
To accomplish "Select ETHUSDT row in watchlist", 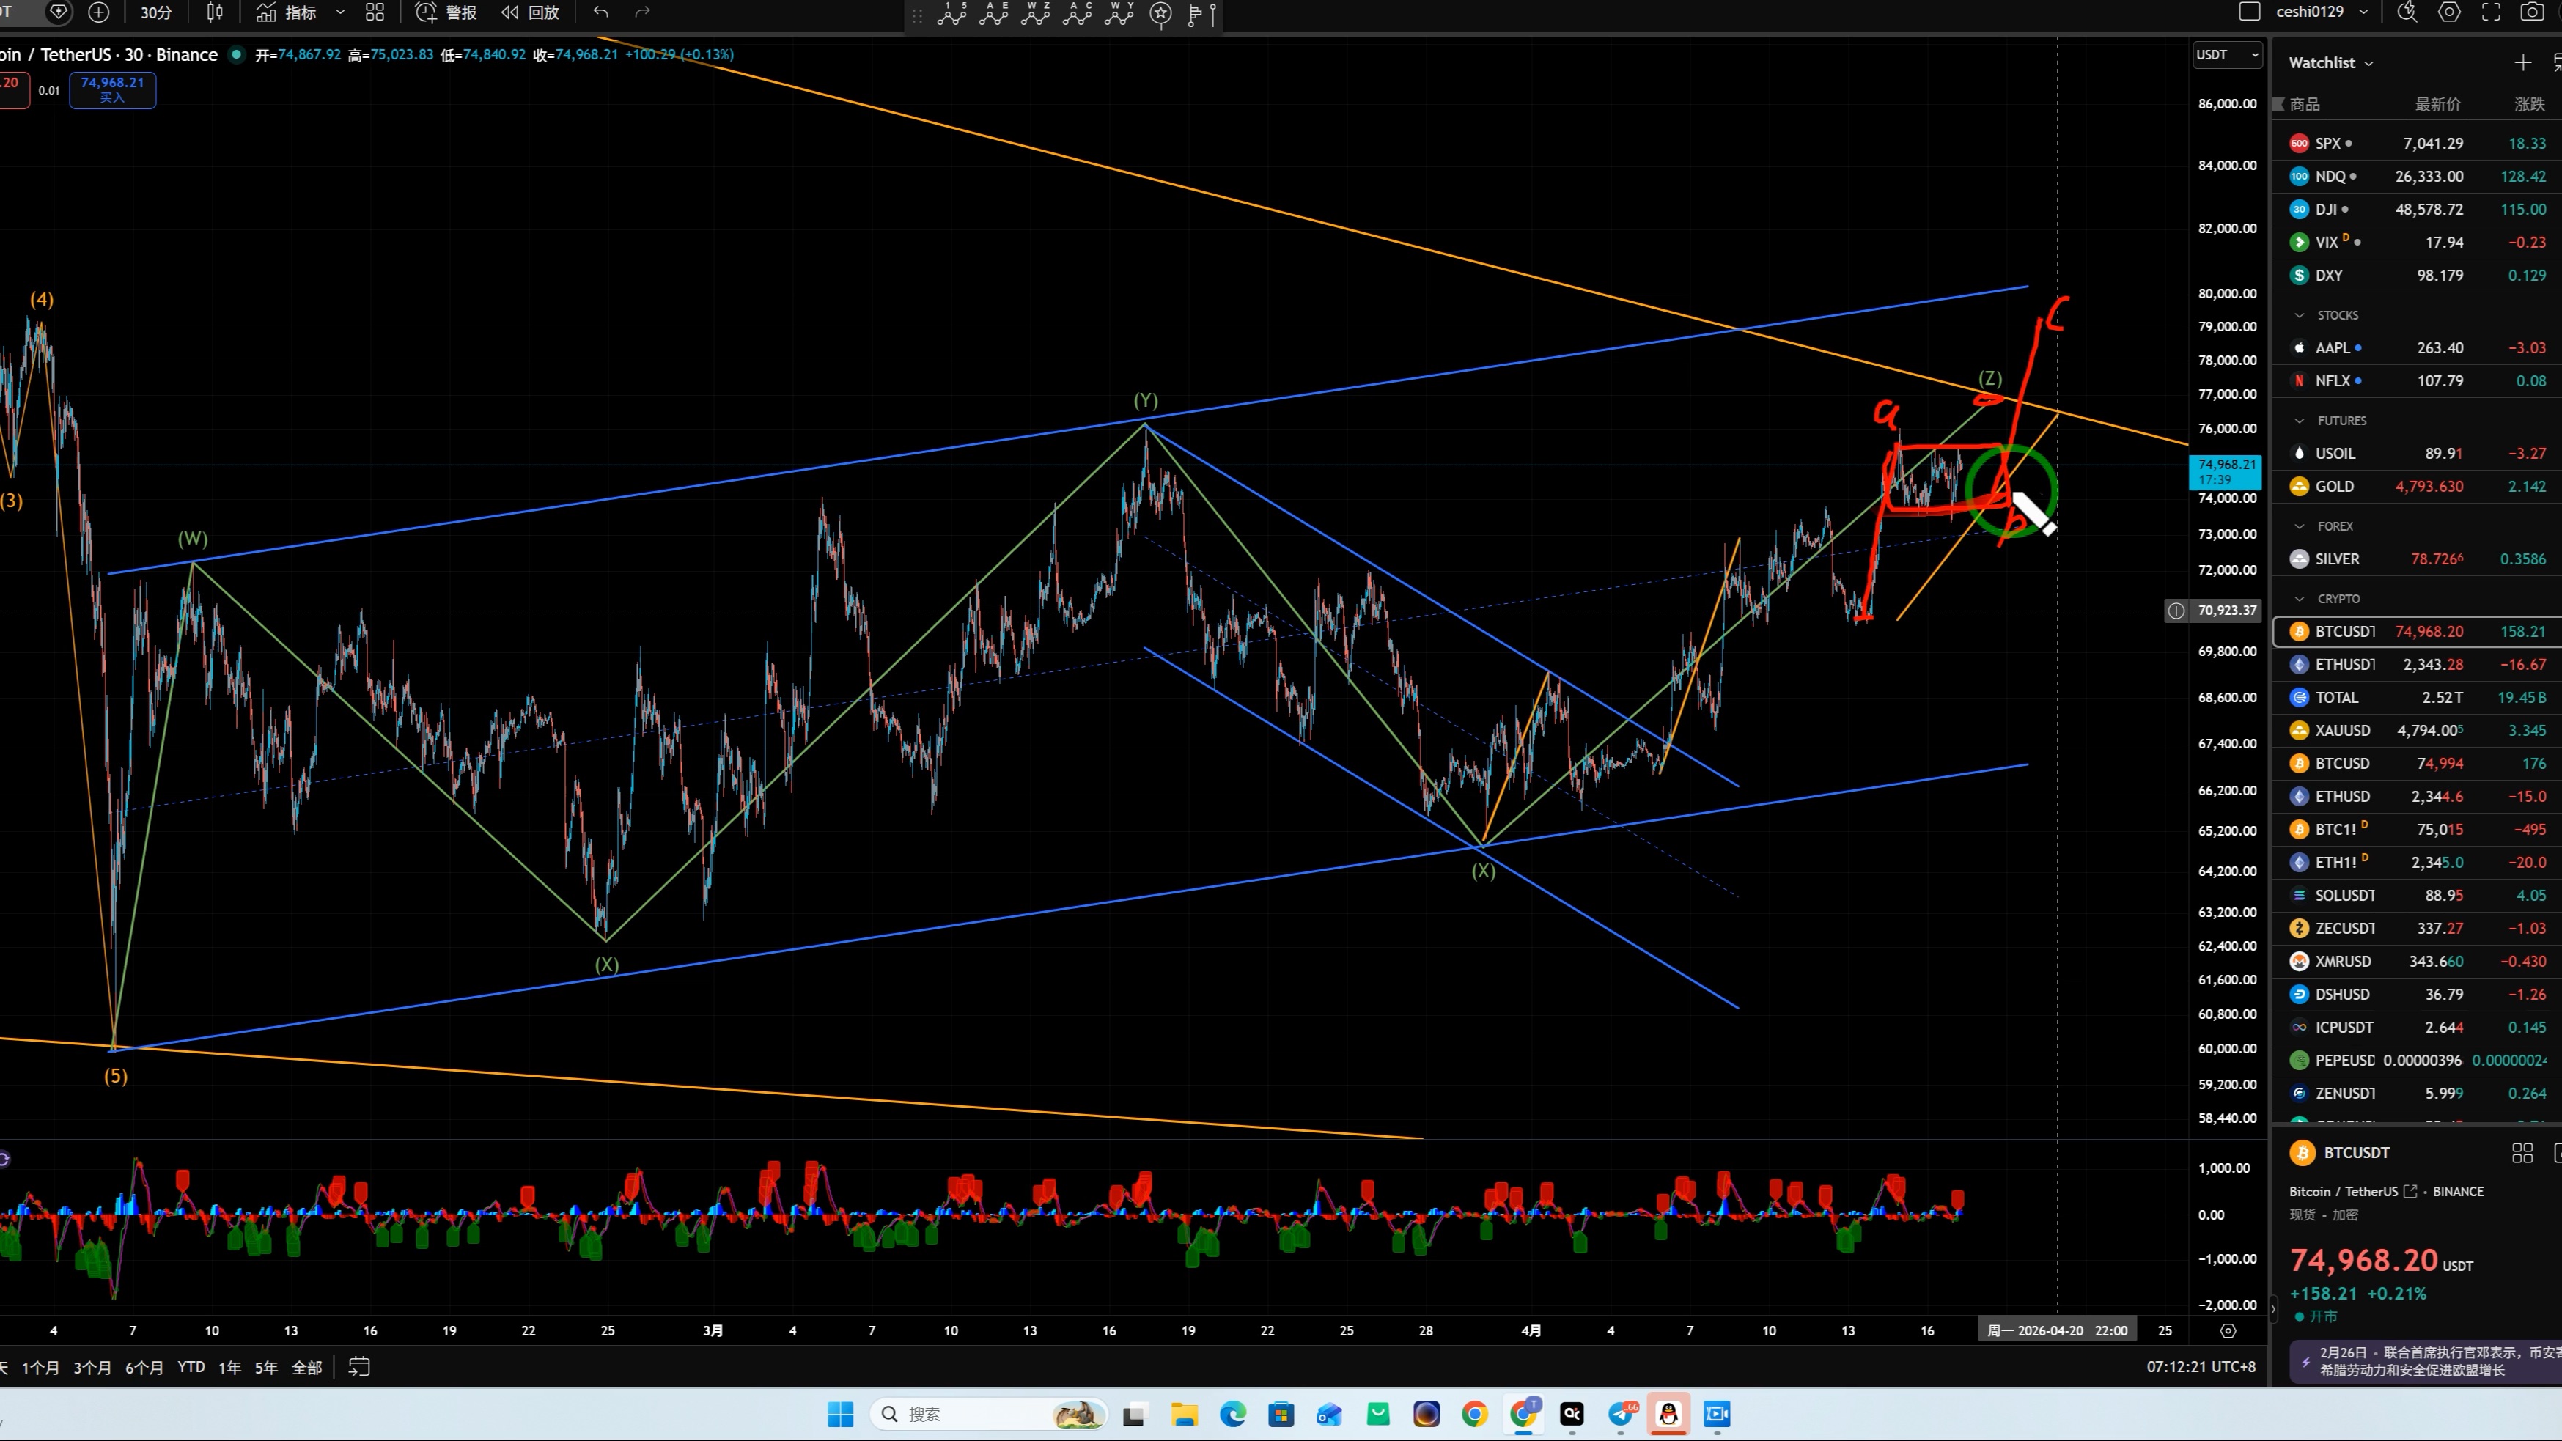I will [2417, 664].
